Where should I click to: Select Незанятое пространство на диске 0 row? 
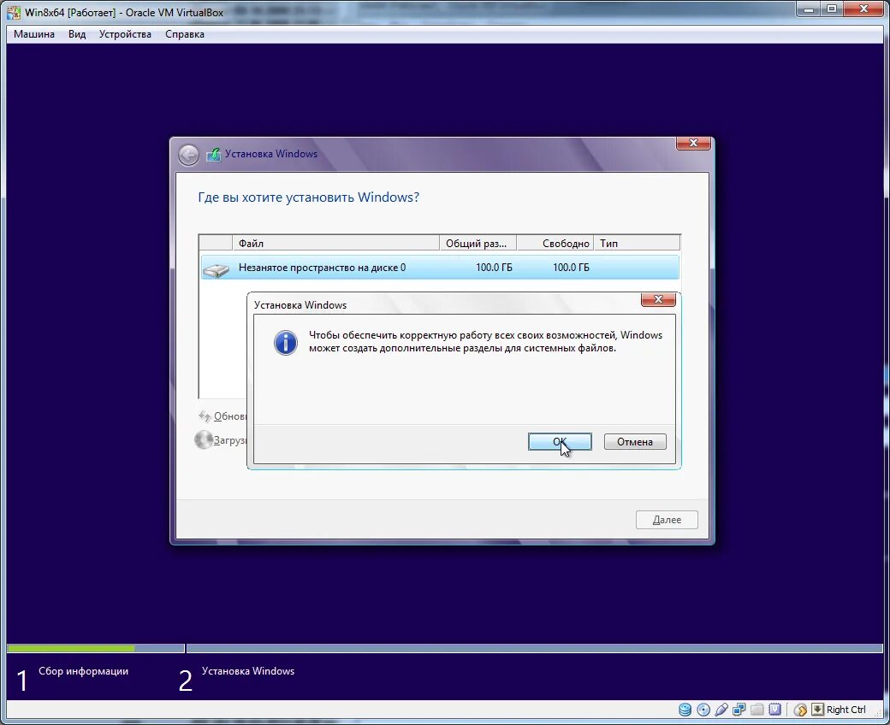point(440,268)
